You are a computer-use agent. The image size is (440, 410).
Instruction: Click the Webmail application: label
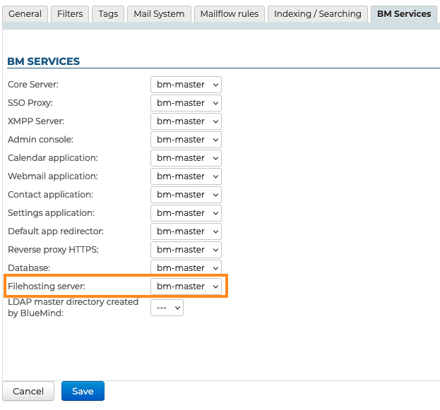click(x=53, y=176)
